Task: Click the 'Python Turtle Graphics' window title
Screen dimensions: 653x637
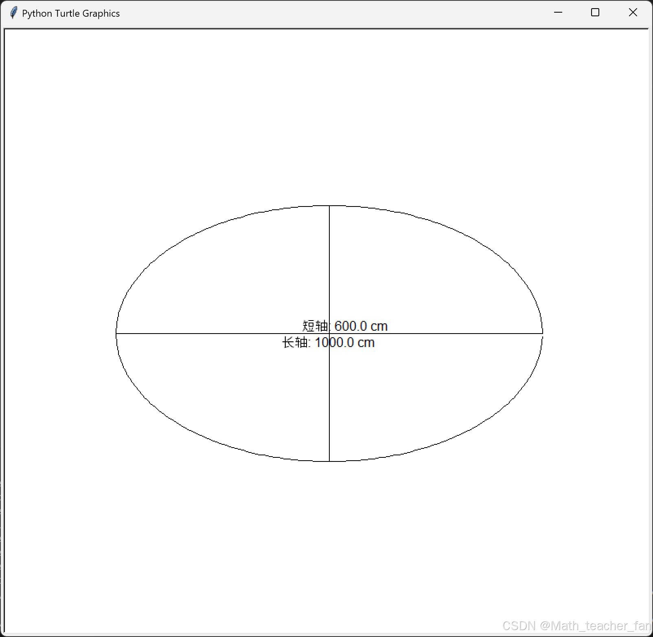Action: [x=71, y=13]
